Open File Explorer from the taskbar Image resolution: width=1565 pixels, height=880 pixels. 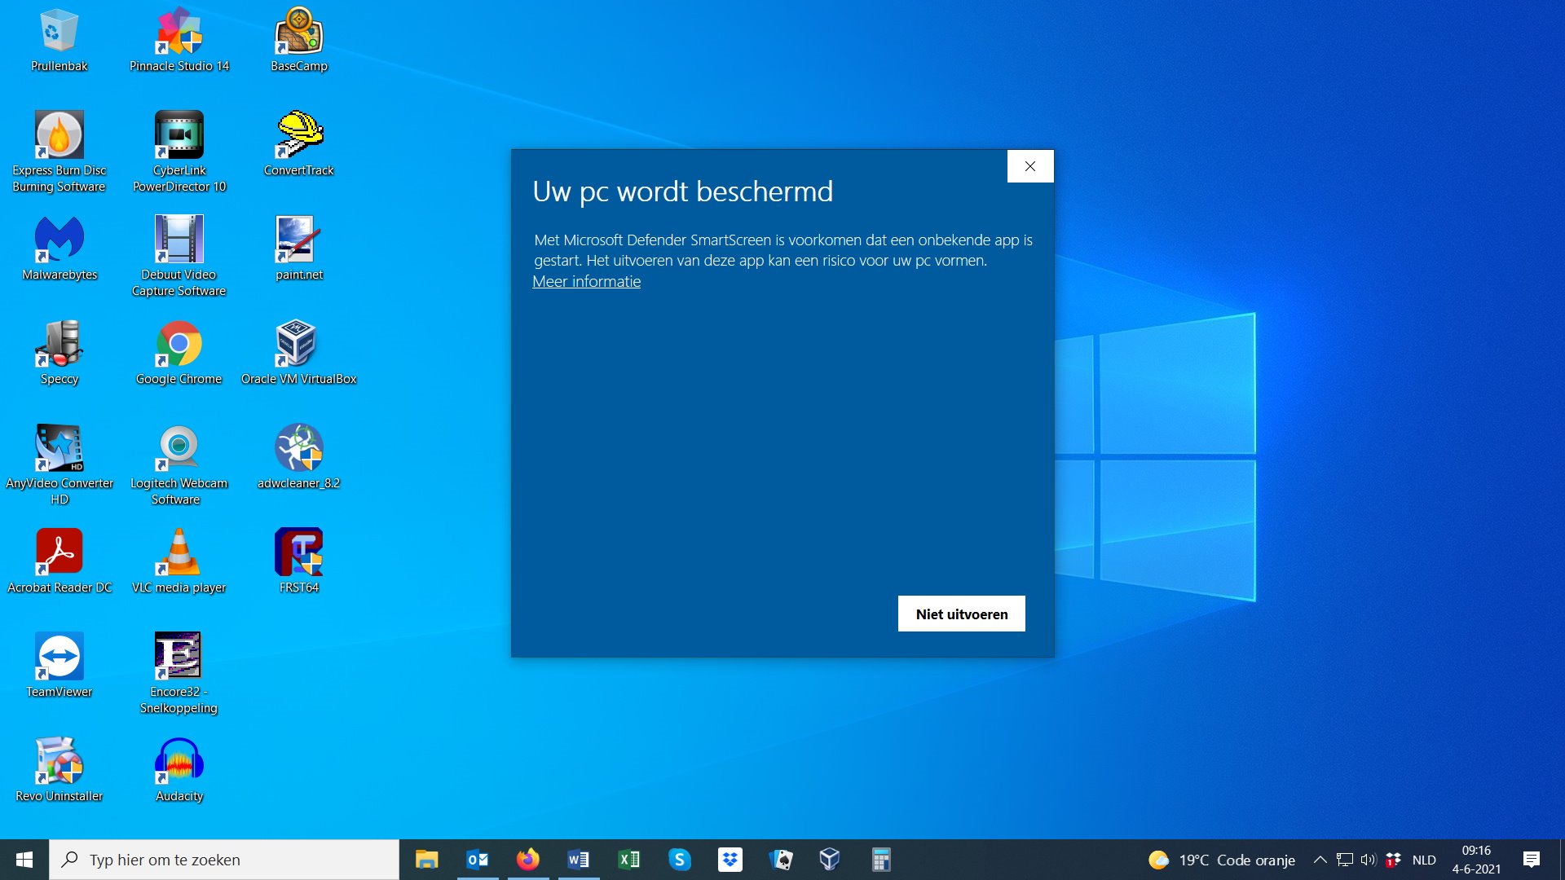(x=427, y=860)
